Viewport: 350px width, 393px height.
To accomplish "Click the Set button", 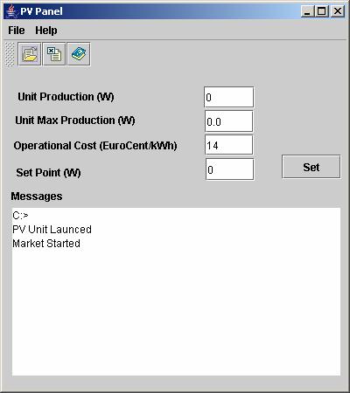I will pos(311,167).
